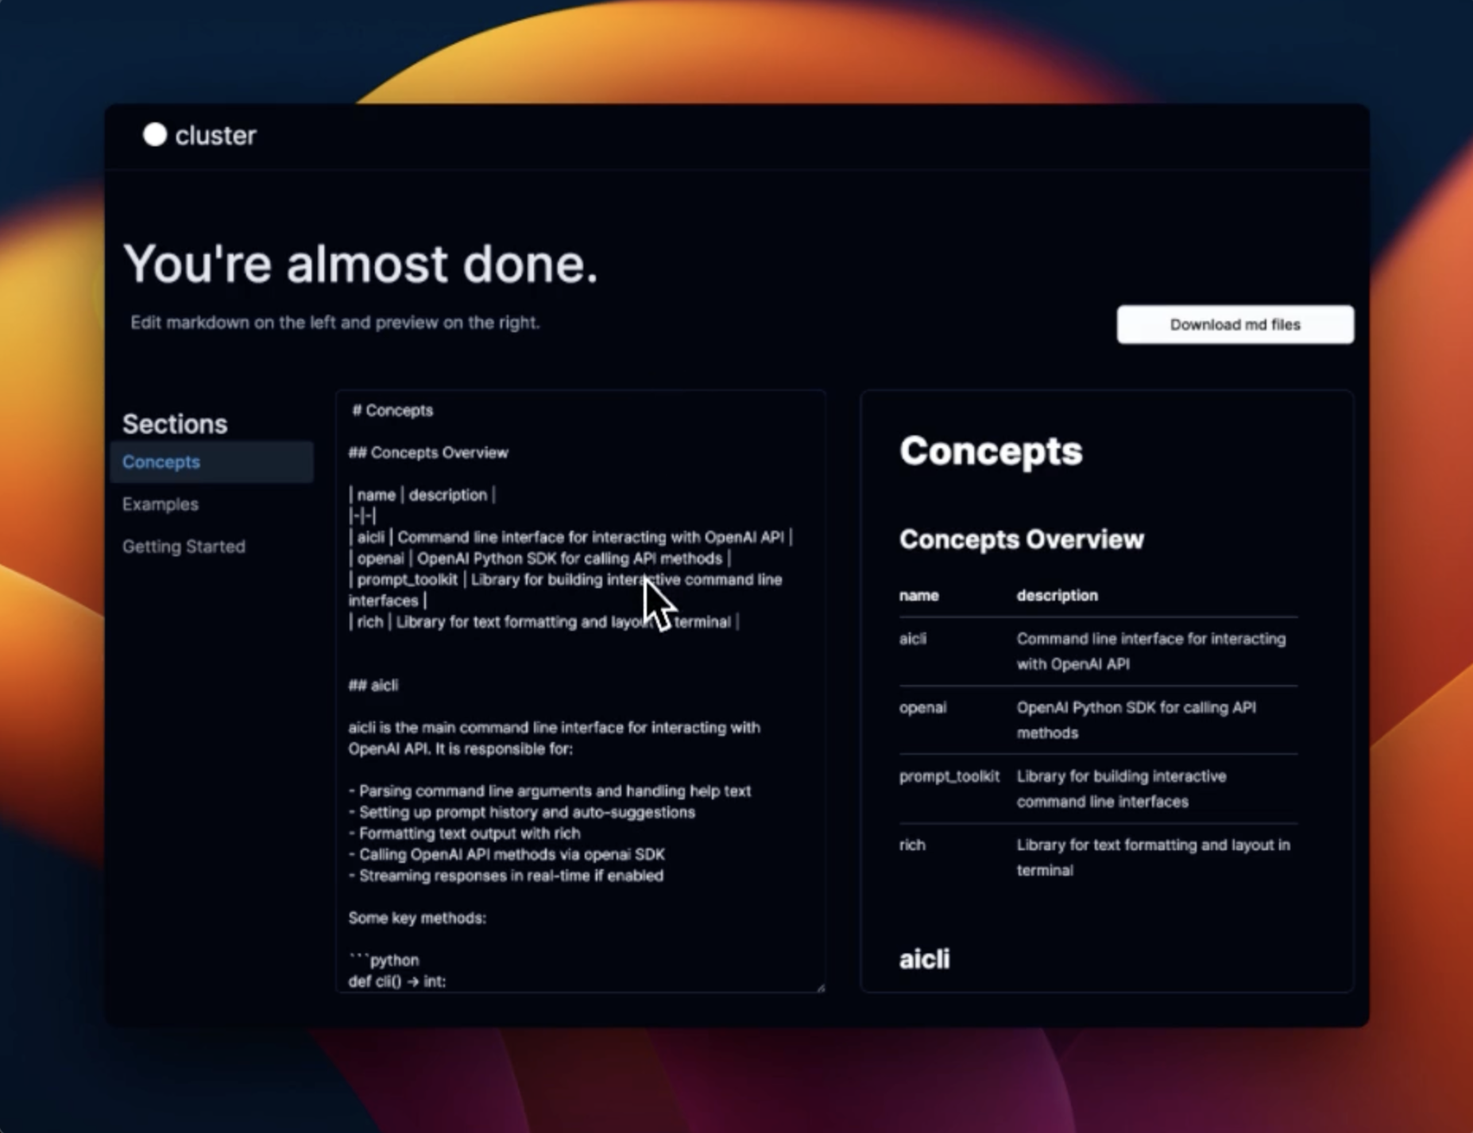This screenshot has width=1473, height=1133.
Task: Click 'You're almost done.' headline
Action: coord(361,264)
